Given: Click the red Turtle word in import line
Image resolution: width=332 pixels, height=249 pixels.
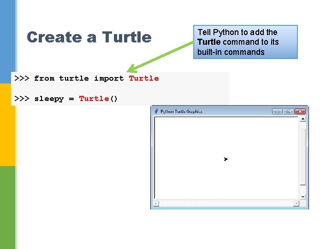Looking at the screenshot, I should click(144, 78).
